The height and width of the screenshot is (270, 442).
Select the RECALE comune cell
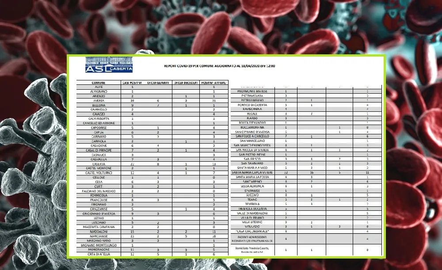(252, 114)
